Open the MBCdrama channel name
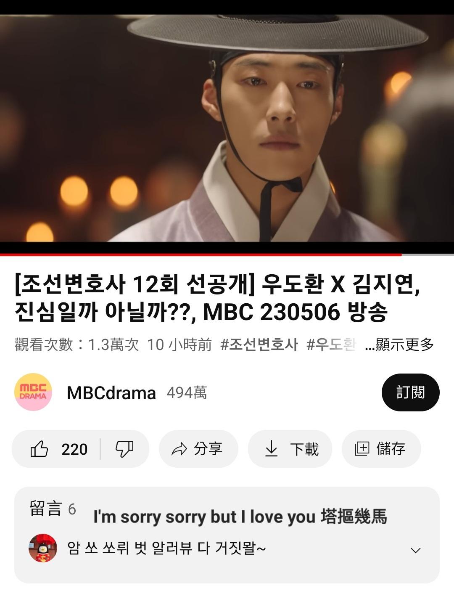Image resolution: width=454 pixels, height=599 pixels. tap(111, 393)
